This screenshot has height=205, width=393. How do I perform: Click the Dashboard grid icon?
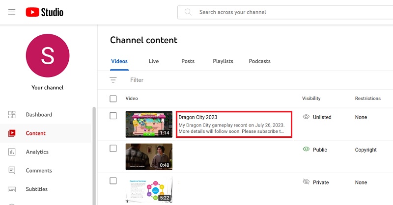pos(12,115)
